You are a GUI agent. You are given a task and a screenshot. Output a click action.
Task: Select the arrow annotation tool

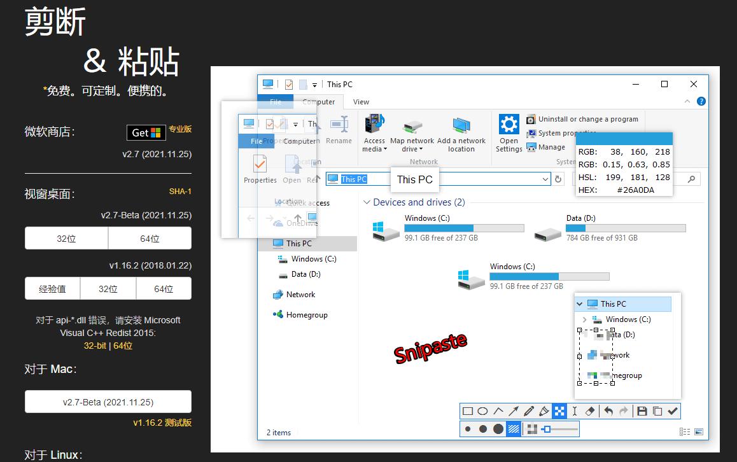[x=514, y=410]
